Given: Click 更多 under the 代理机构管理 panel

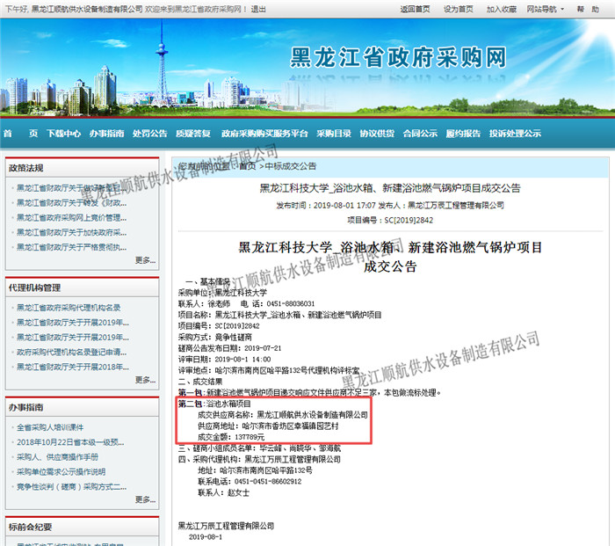Looking at the screenshot, I should coord(145,380).
